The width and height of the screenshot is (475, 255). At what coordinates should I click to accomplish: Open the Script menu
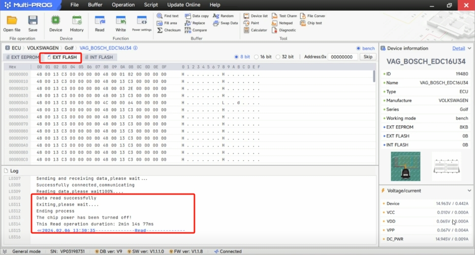point(151,5)
